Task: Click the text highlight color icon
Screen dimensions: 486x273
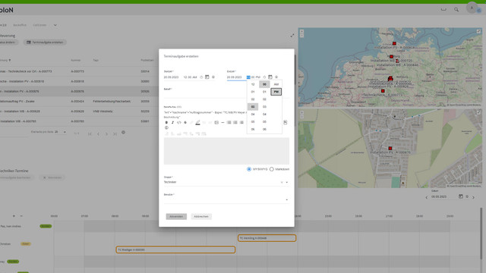Action: point(197,123)
